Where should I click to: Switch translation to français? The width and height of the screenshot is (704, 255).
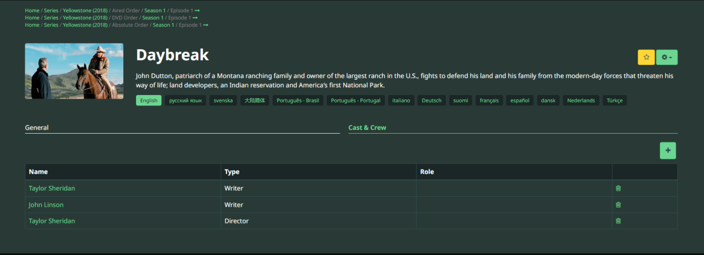489,100
